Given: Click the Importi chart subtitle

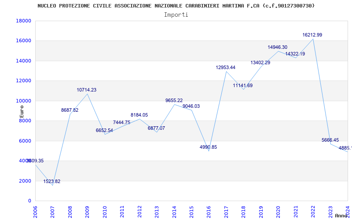Looking at the screenshot, I should (176, 15).
